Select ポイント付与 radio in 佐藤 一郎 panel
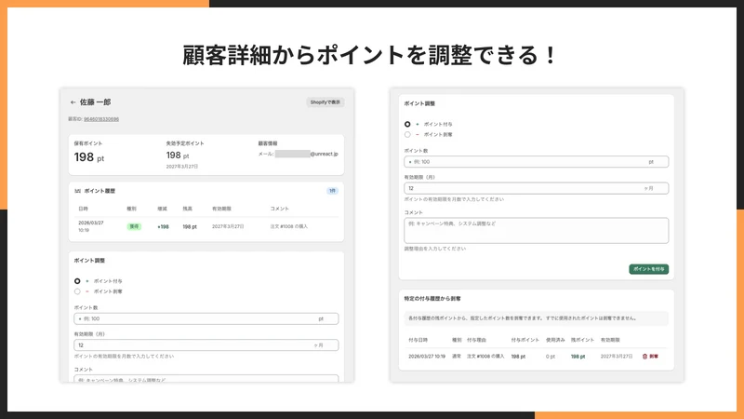Image resolution: width=744 pixels, height=419 pixels. click(77, 281)
